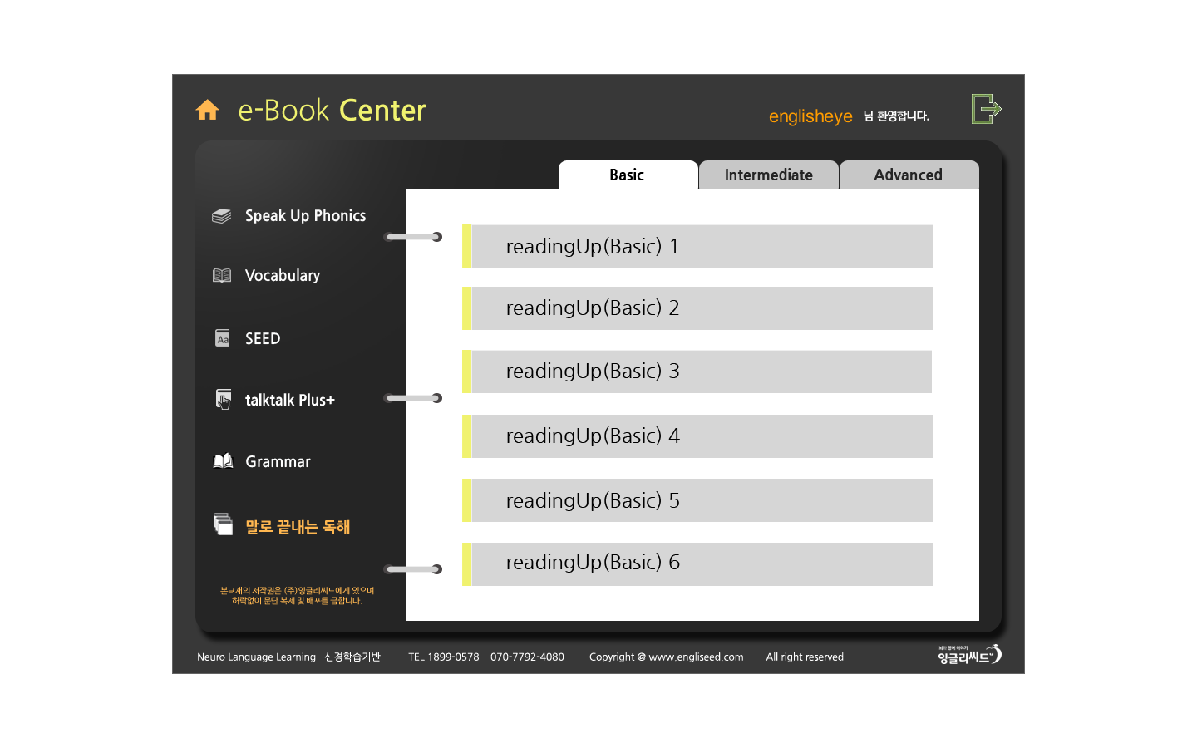
Task: Launch readingUp(Basic) 5 e-book
Action: (698, 500)
